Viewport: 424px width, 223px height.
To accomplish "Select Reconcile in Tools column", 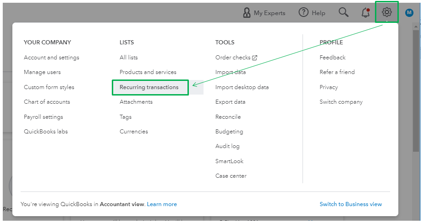I will 228,117.
